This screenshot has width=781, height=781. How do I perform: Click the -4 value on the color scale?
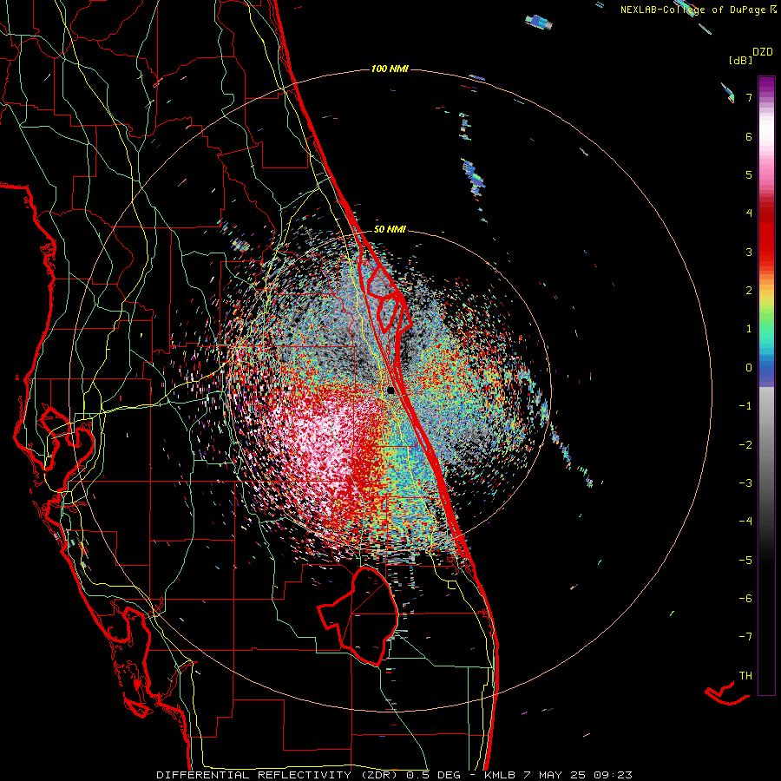745,522
